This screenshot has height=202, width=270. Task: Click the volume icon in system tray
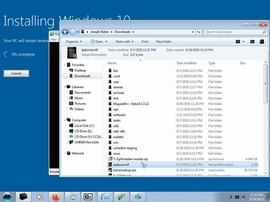pos(243,197)
